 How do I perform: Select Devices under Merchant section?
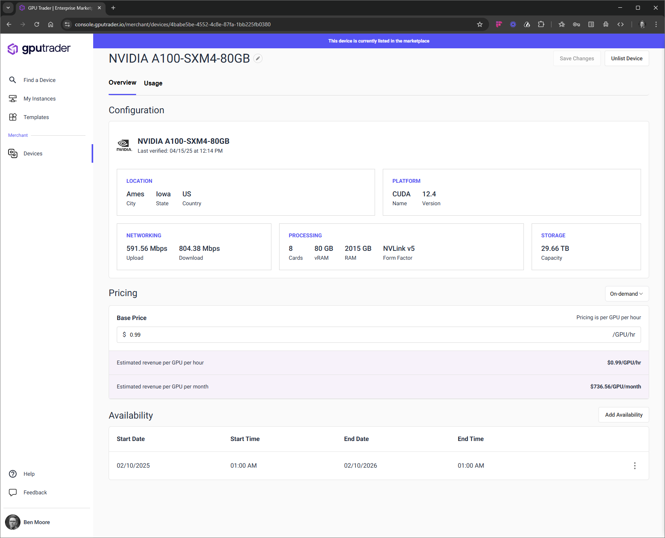(x=33, y=153)
